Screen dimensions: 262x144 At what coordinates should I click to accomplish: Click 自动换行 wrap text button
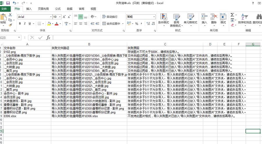[x=110, y=17]
